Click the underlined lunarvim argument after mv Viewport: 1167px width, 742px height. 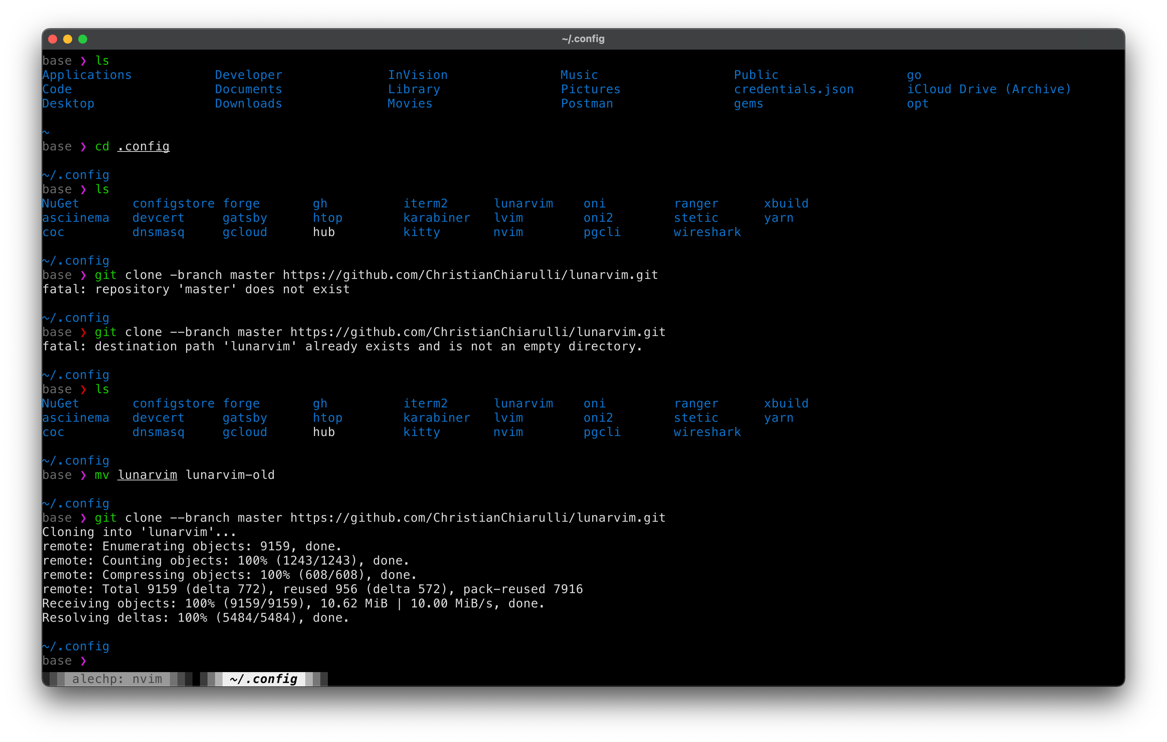pyautogui.click(x=147, y=475)
